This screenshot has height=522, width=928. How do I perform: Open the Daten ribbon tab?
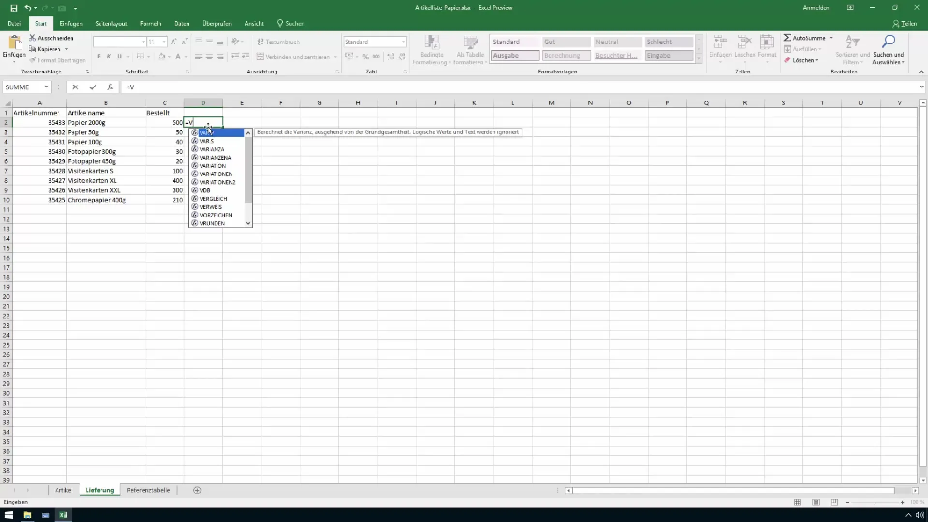182,23
